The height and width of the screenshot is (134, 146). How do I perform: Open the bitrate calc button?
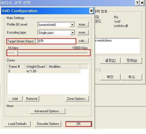pyautogui.click(x=83, y=41)
